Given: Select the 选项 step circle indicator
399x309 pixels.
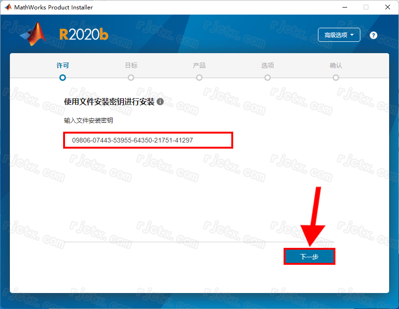Looking at the screenshot, I should click(x=268, y=78).
